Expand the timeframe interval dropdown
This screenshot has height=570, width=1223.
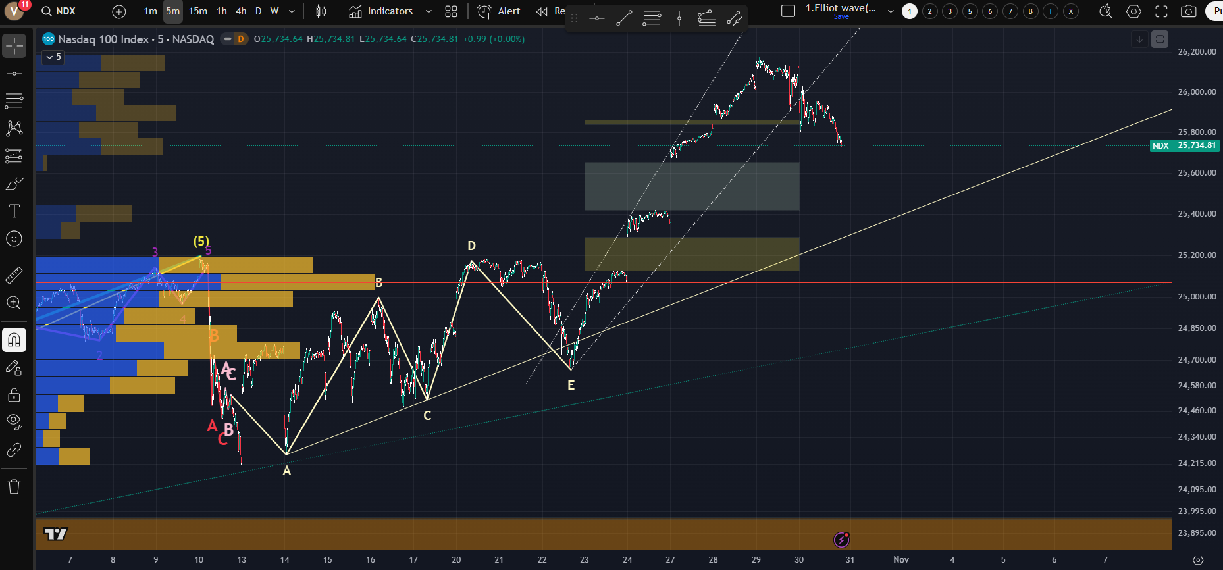pos(292,11)
